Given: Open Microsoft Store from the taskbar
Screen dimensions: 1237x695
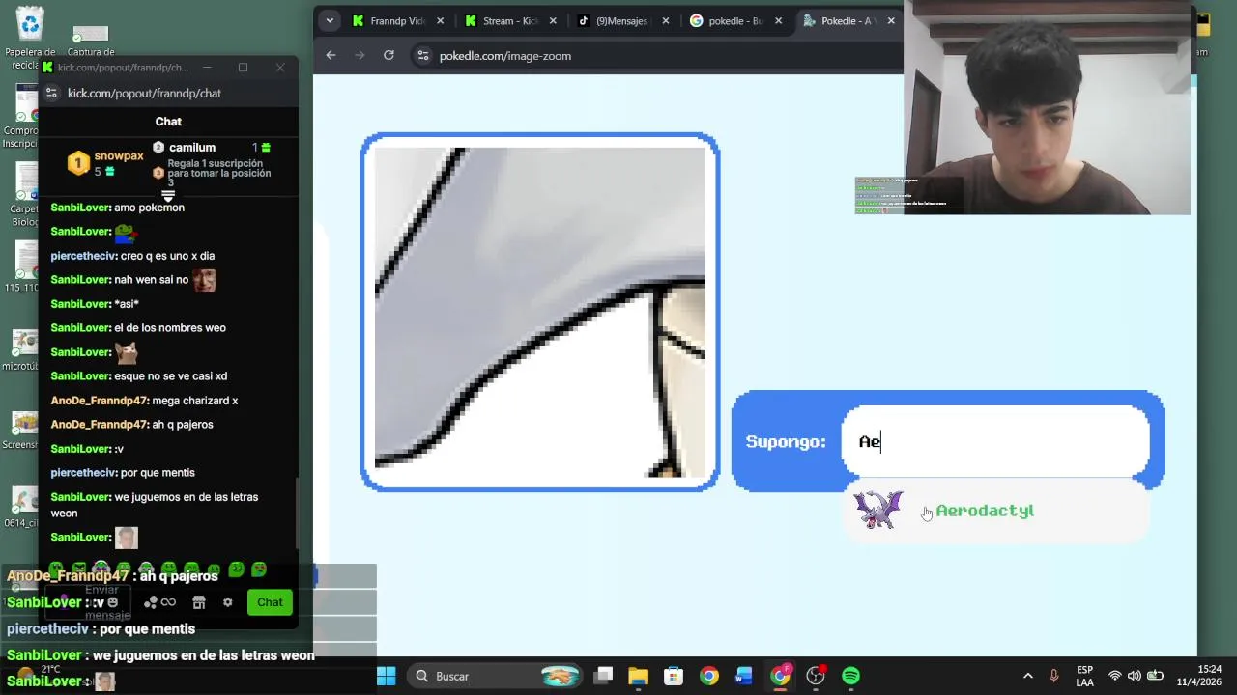Looking at the screenshot, I should [x=674, y=676].
